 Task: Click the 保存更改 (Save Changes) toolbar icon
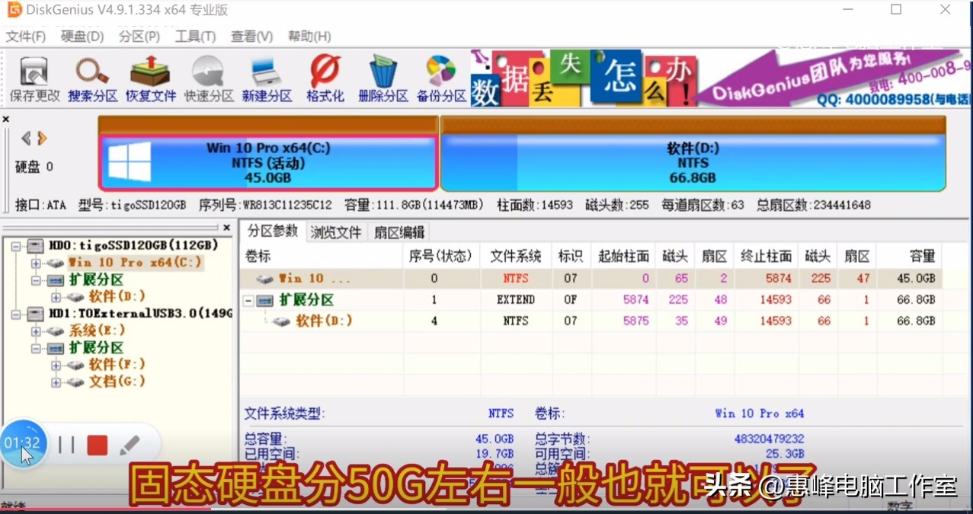tap(33, 76)
